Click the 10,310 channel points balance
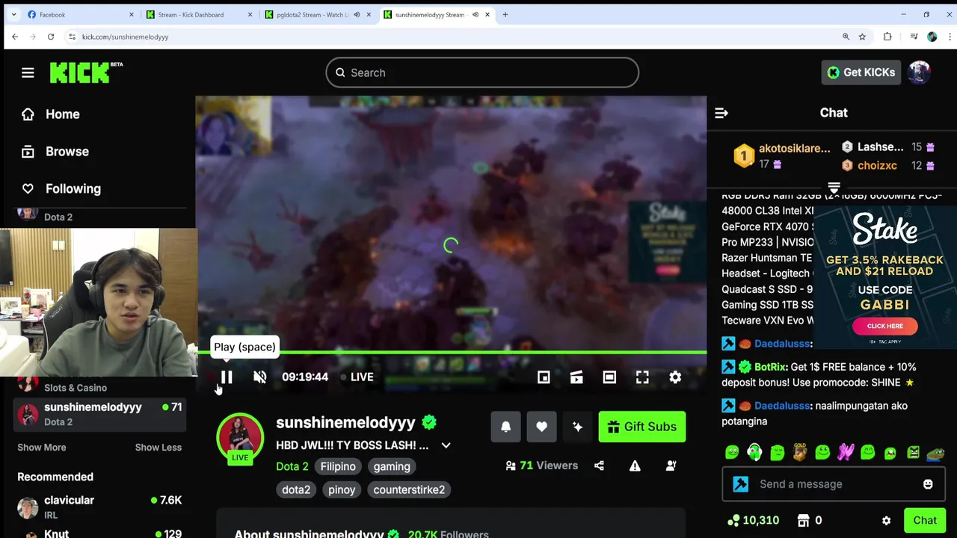The width and height of the screenshot is (957, 538). coord(753,520)
